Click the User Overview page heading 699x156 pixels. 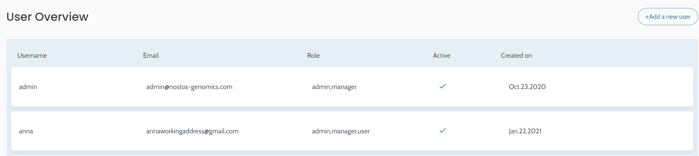coord(47,17)
